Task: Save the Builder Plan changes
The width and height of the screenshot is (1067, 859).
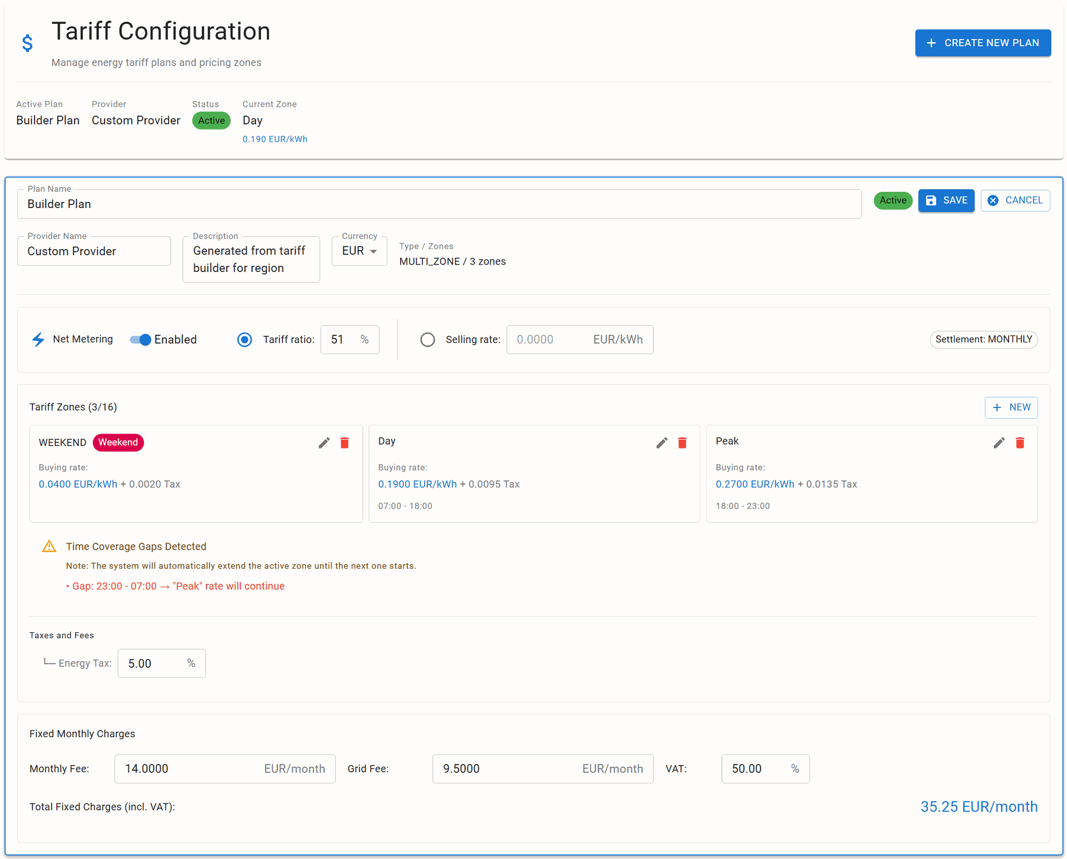Action: 946,200
